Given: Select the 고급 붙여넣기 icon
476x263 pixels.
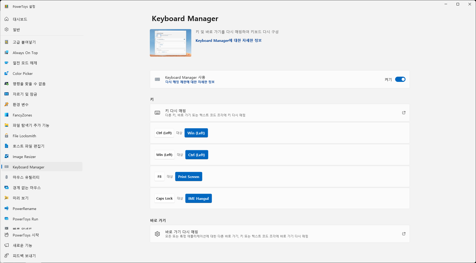Looking at the screenshot, I should [x=7, y=42].
